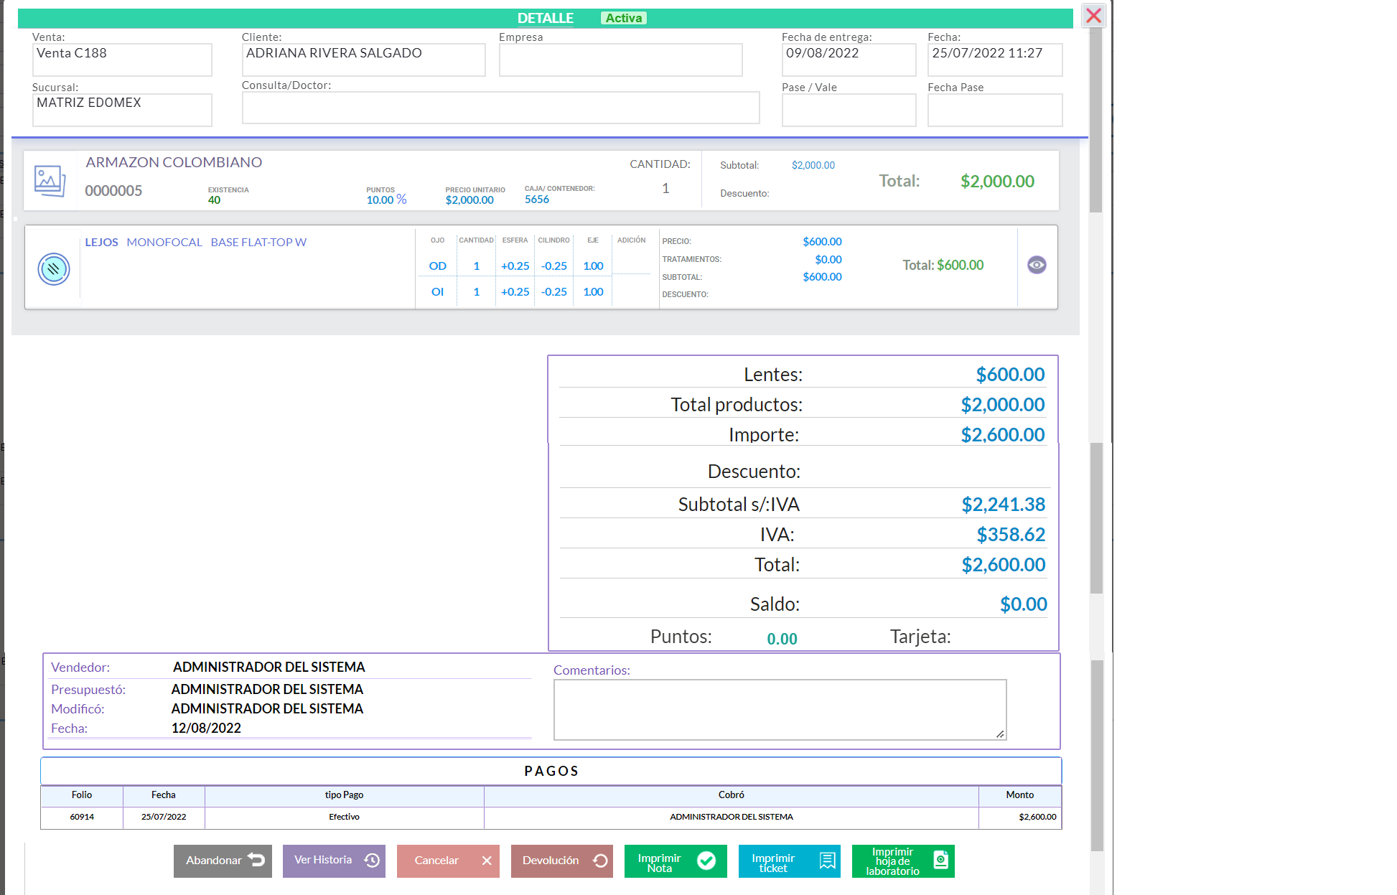Image resolution: width=1397 pixels, height=895 pixels.
Task: Click inside the Comentarios text area
Action: pyautogui.click(x=780, y=710)
